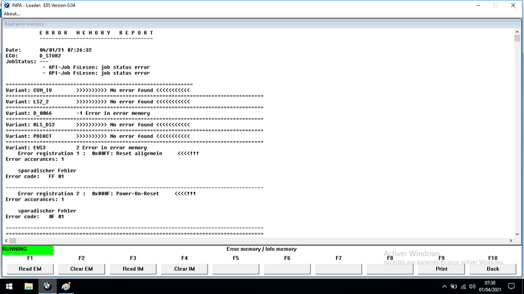
Task: Click the 'Error code: FF 01' line
Action: point(35,176)
